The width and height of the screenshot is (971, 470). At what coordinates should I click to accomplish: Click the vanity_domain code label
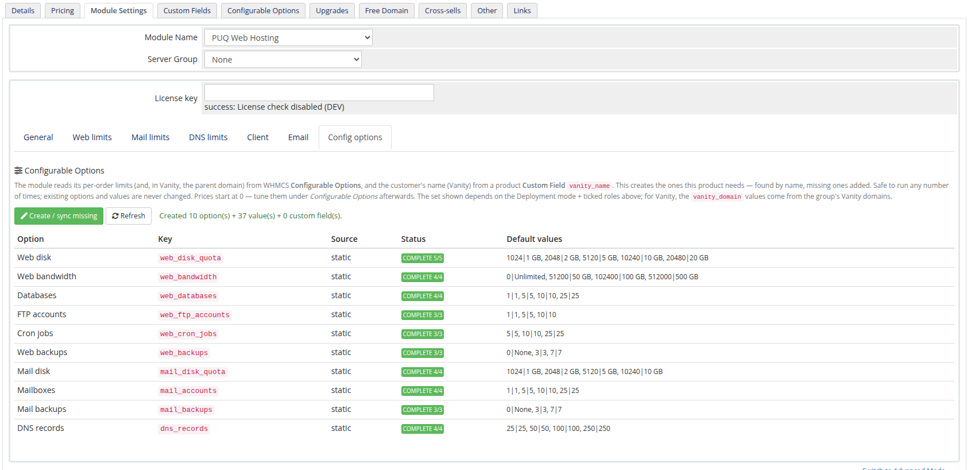[717, 197]
